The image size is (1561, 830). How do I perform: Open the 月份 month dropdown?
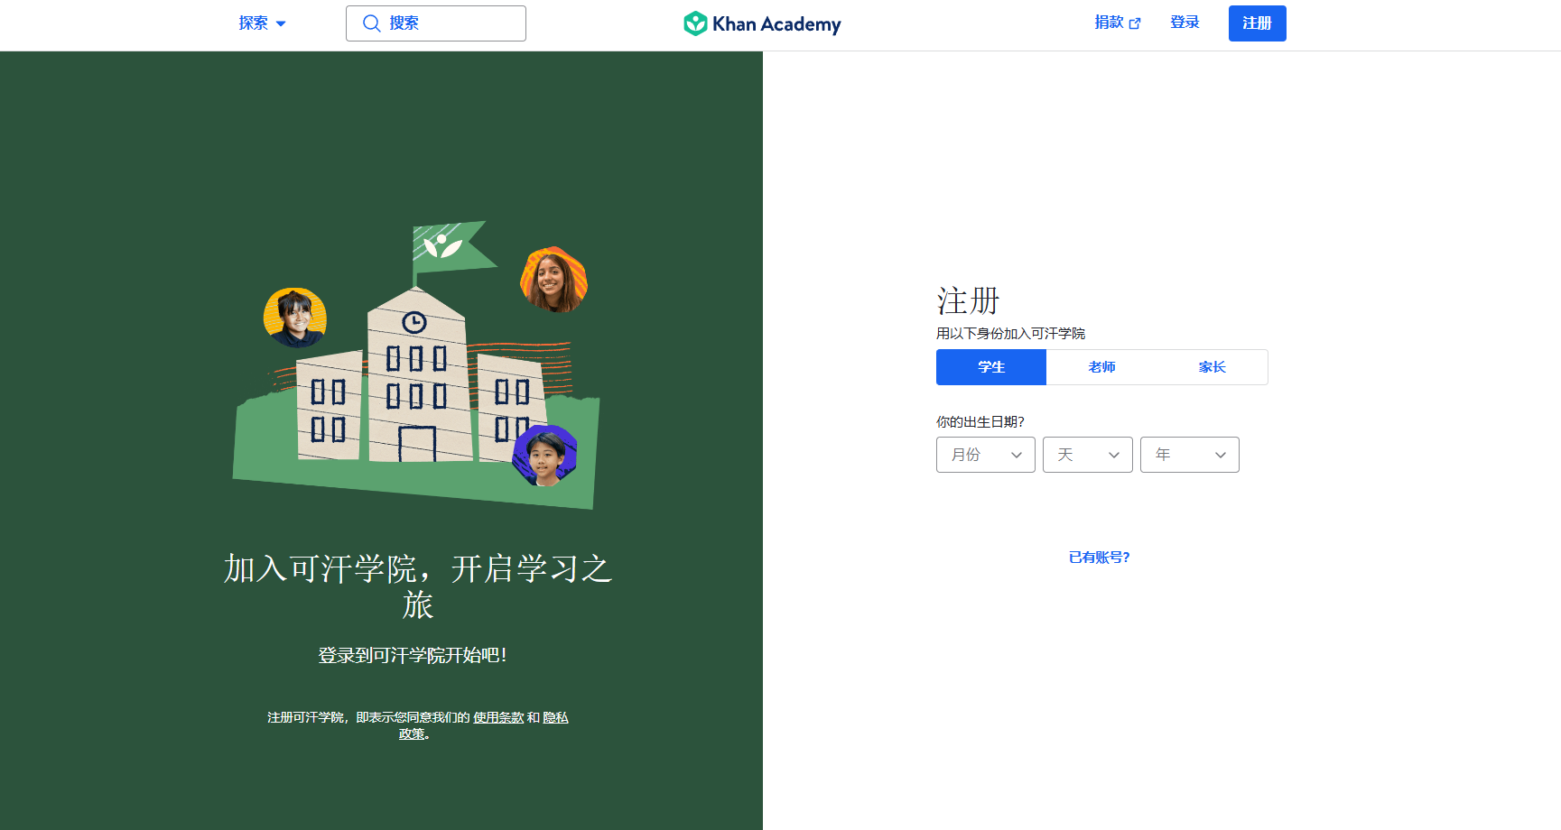[986, 455]
